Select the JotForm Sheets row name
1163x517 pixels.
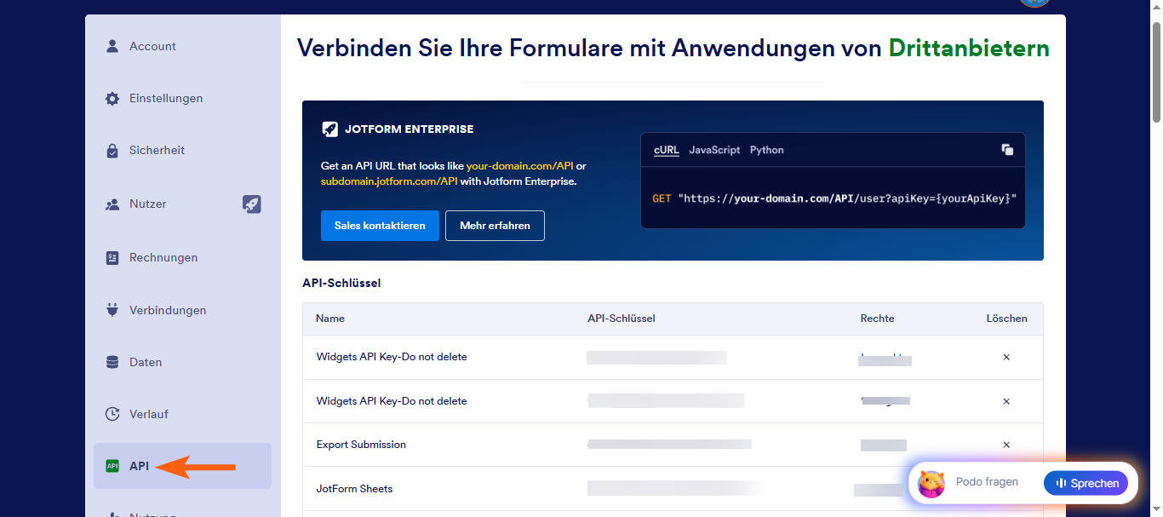click(x=354, y=489)
